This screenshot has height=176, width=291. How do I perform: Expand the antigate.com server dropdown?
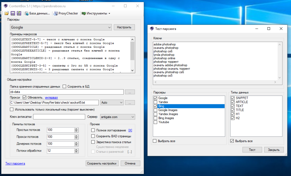(132, 117)
